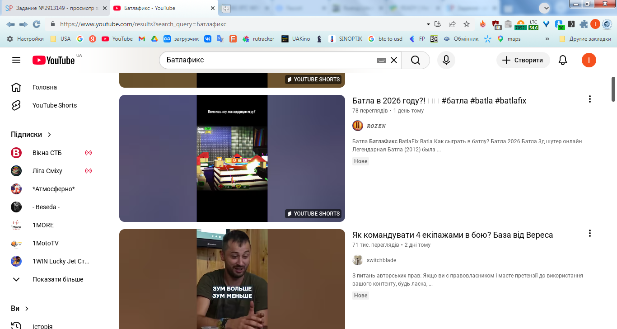Click the share page icon
The width and height of the screenshot is (617, 329).
click(452, 24)
